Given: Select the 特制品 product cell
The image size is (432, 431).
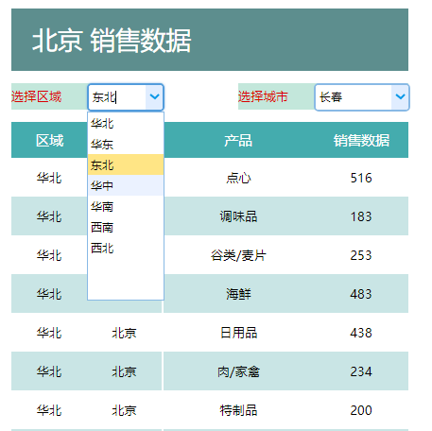Looking at the screenshot, I should [238, 410].
